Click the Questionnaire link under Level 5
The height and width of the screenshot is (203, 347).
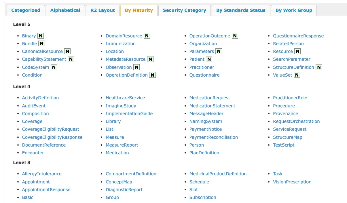click(x=204, y=75)
